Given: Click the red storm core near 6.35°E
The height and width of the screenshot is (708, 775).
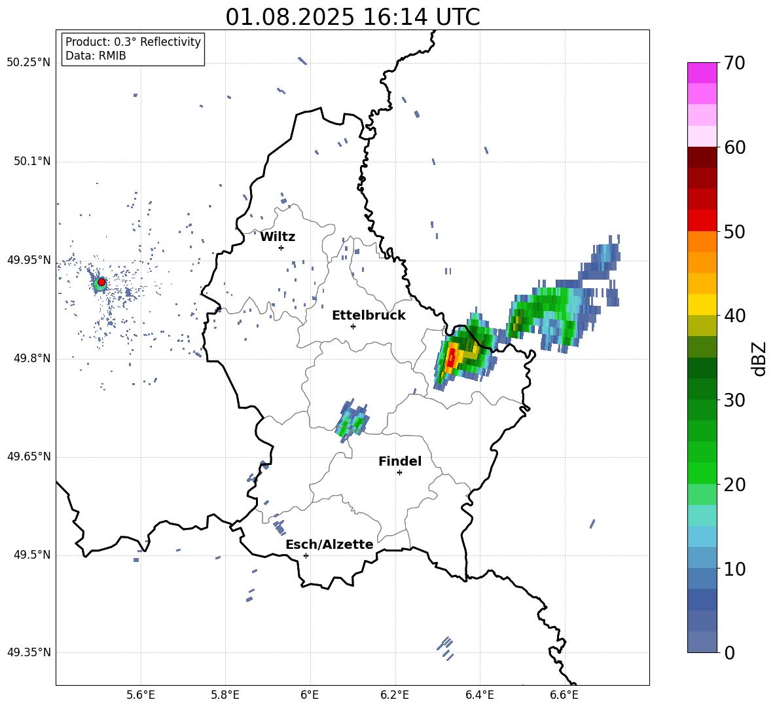Looking at the screenshot, I should tap(451, 358).
